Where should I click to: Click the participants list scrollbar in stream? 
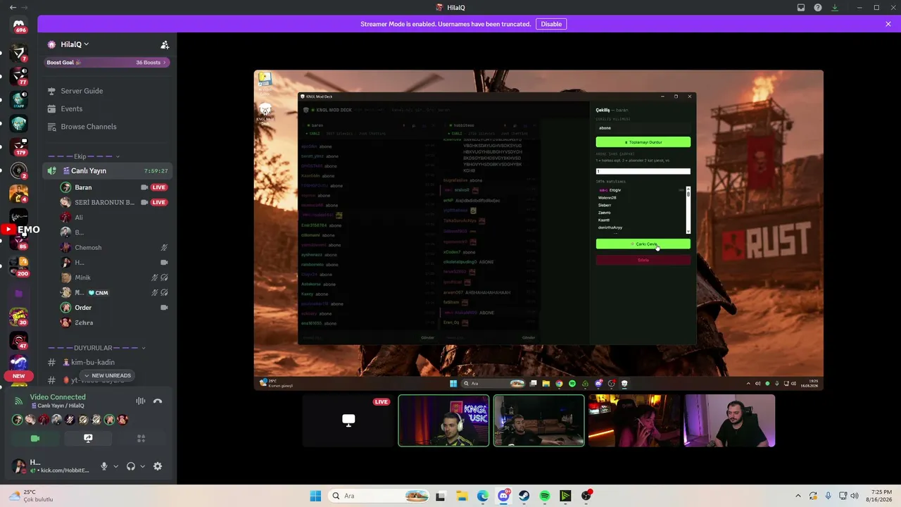point(688,210)
